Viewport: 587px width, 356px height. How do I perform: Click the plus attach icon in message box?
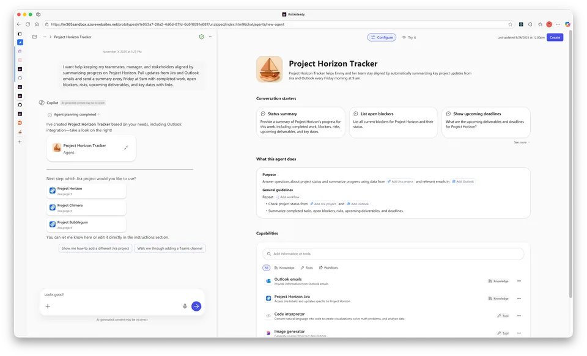coord(48,307)
